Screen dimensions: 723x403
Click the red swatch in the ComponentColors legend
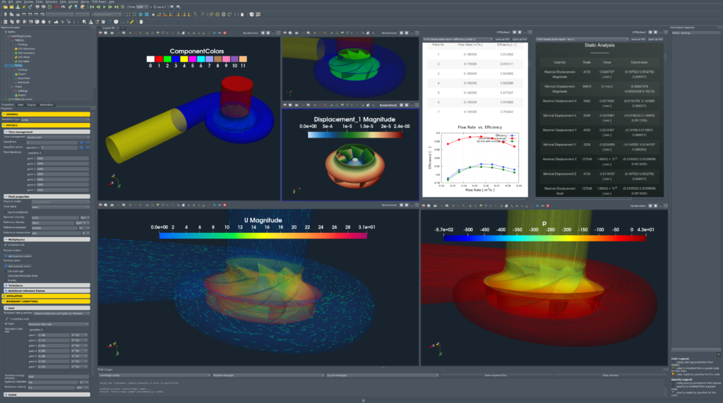pyautogui.click(x=159, y=59)
